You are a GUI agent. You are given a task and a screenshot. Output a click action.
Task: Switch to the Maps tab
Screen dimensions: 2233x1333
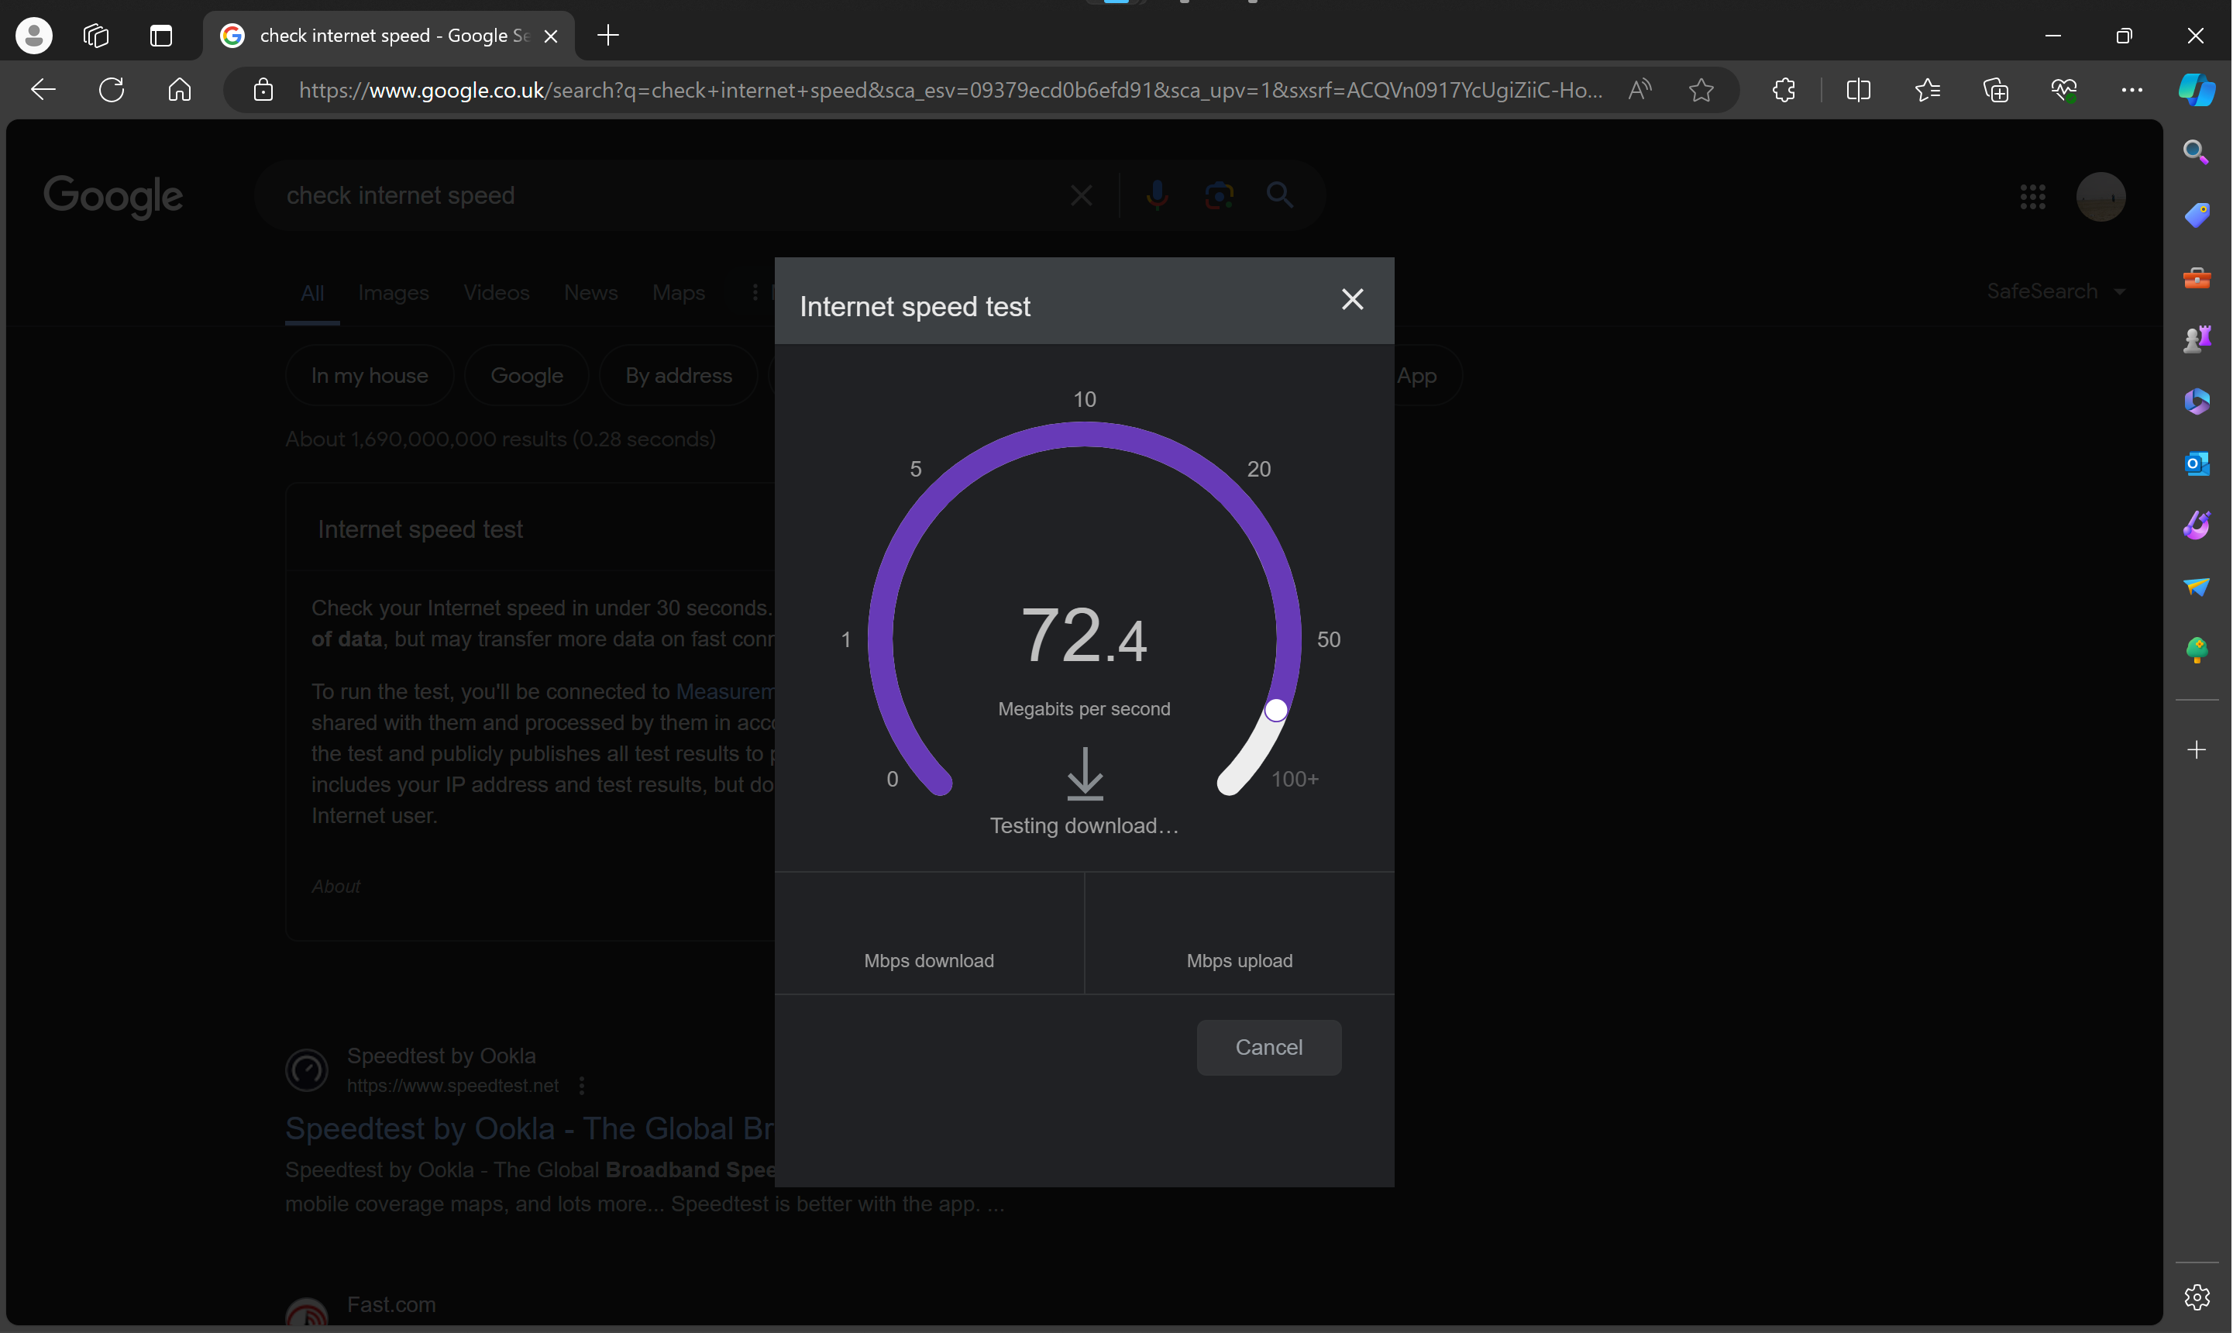click(679, 293)
